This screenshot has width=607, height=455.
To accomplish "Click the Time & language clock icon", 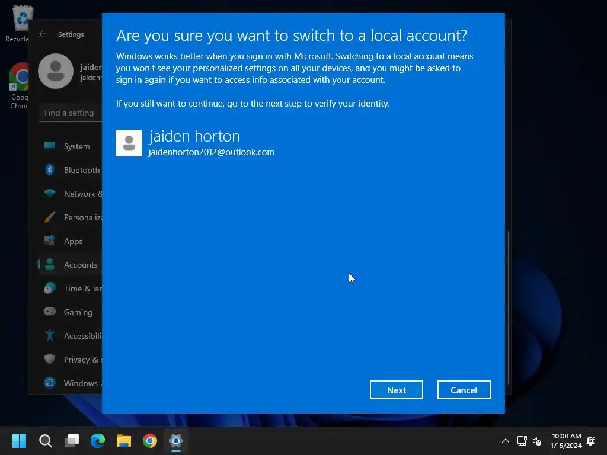I will coord(50,288).
